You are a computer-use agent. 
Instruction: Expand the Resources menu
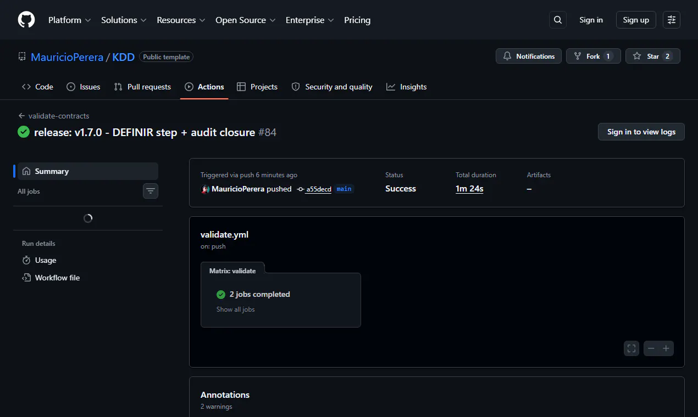click(181, 20)
